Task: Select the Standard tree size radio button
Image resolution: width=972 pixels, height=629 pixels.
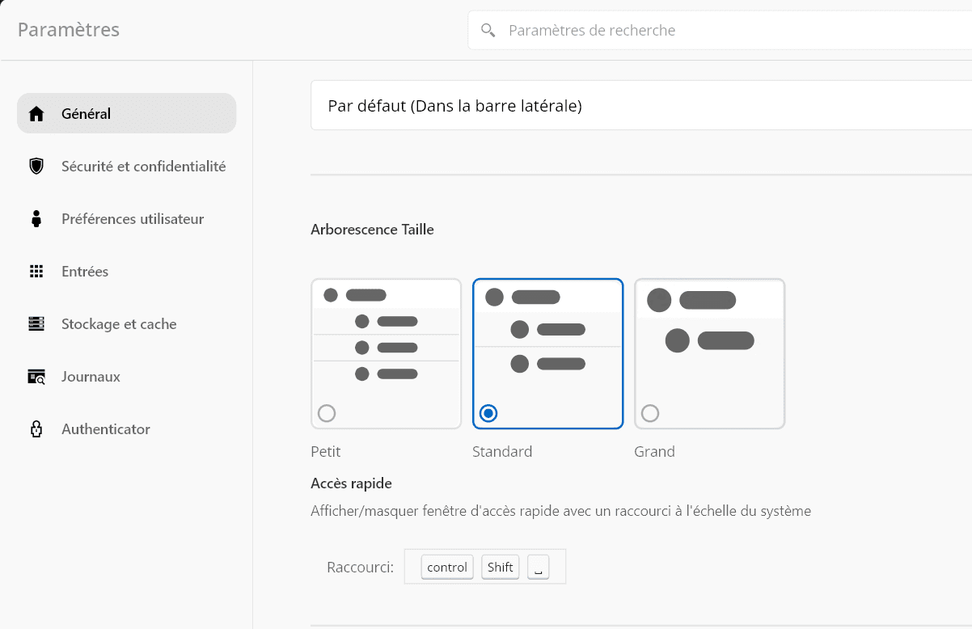Action: (488, 414)
